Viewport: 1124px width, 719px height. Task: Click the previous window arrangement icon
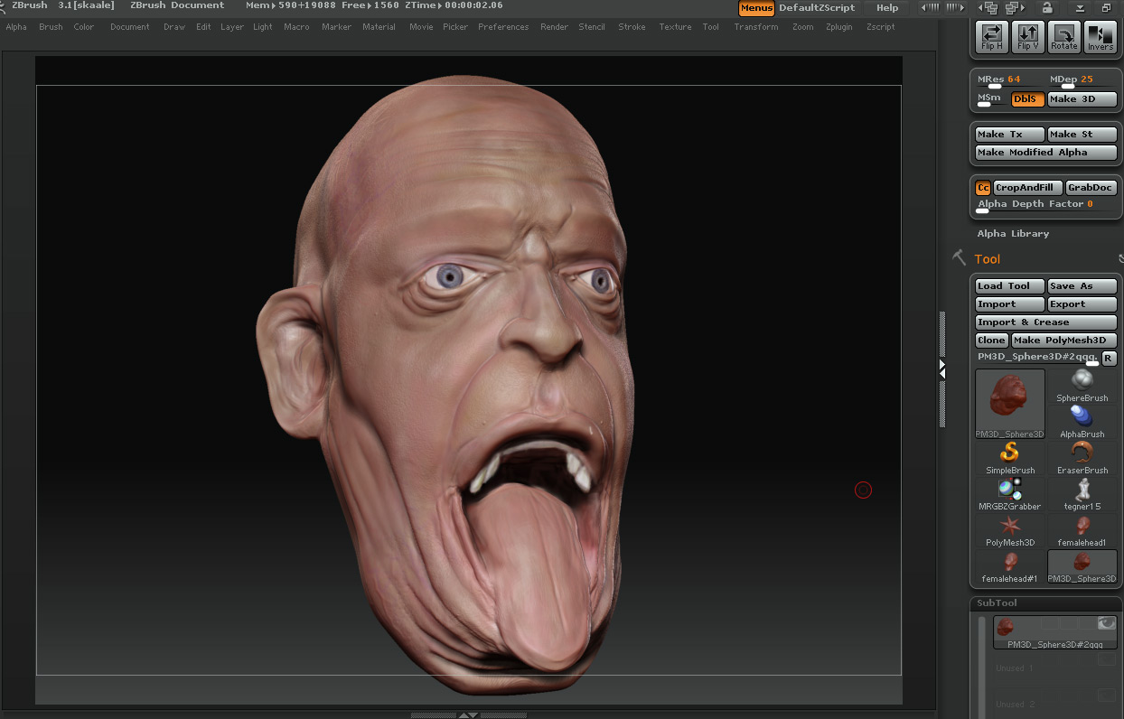[989, 7]
